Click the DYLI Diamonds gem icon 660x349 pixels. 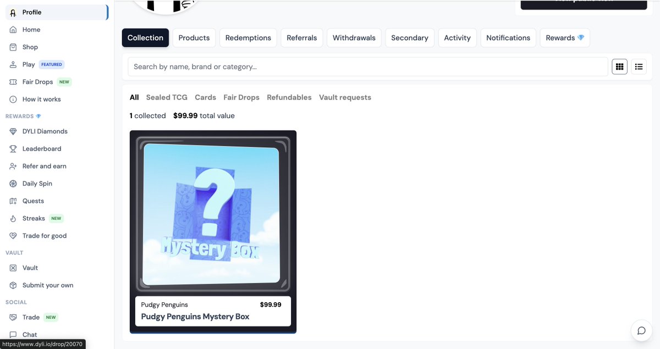(x=13, y=131)
